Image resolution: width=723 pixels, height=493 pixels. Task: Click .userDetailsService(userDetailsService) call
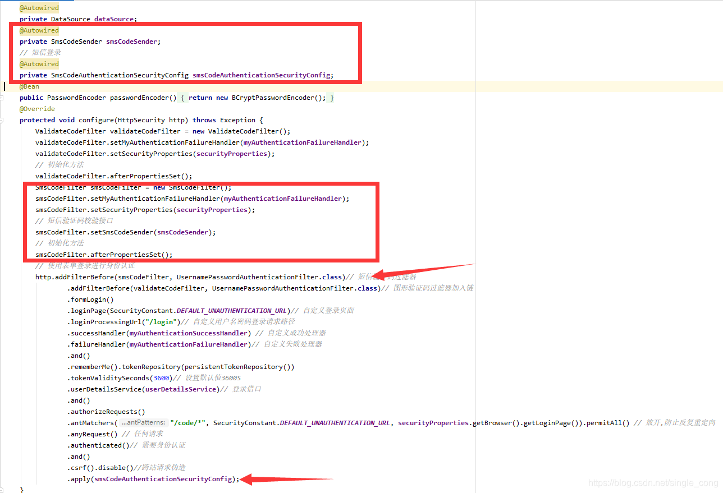(143, 389)
